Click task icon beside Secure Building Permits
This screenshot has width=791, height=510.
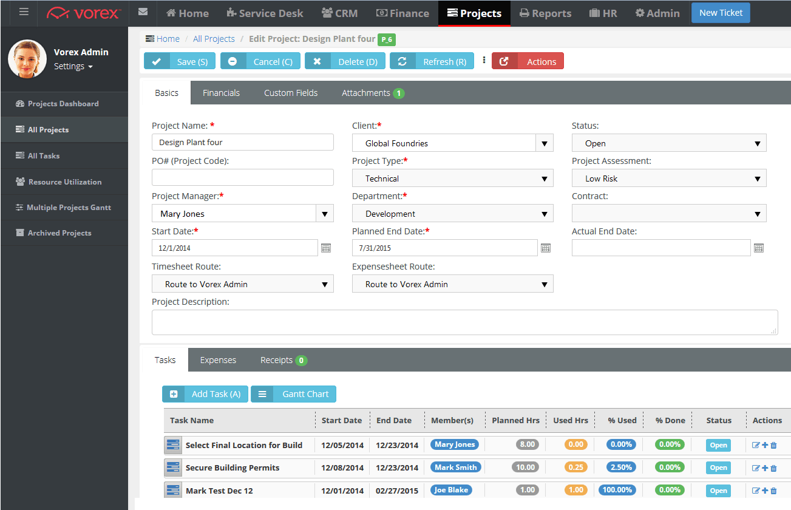(173, 467)
